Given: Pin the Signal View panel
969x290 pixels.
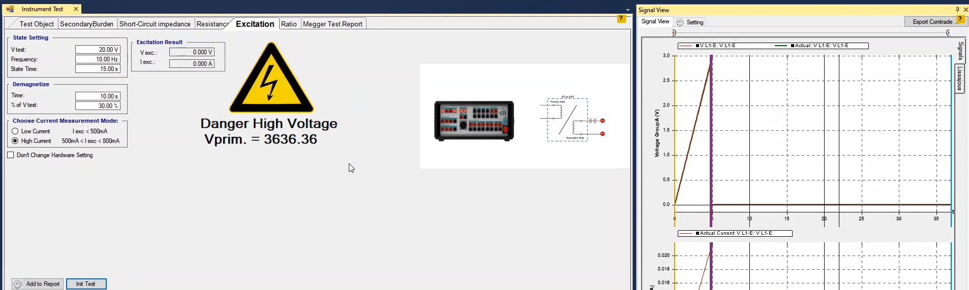Looking at the screenshot, I should point(957,10).
